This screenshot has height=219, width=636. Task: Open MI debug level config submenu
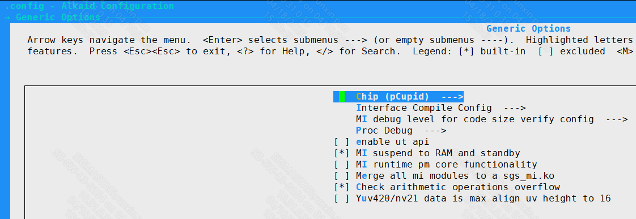(491, 119)
